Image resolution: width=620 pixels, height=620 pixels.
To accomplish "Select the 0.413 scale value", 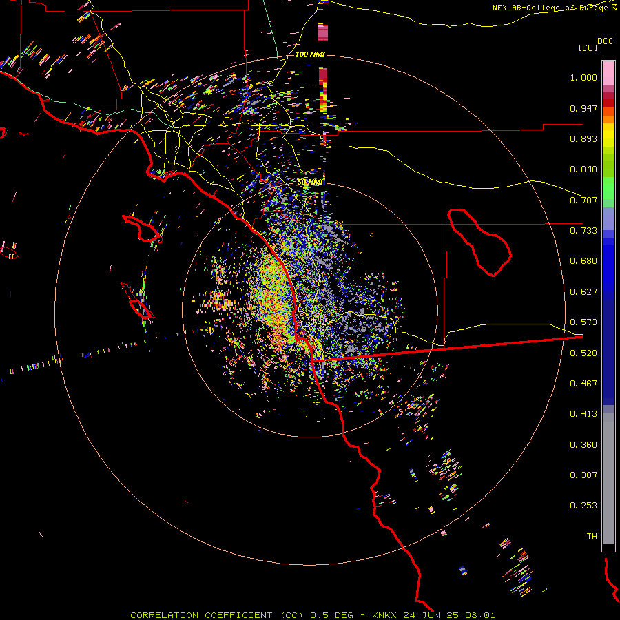I will tap(583, 414).
